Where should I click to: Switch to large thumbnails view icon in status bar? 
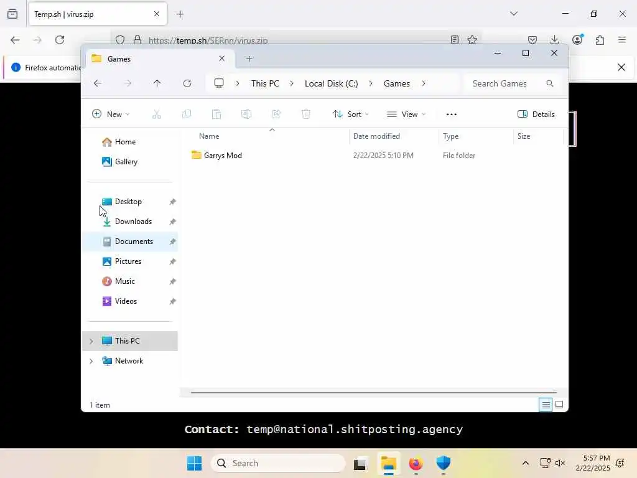(x=559, y=405)
